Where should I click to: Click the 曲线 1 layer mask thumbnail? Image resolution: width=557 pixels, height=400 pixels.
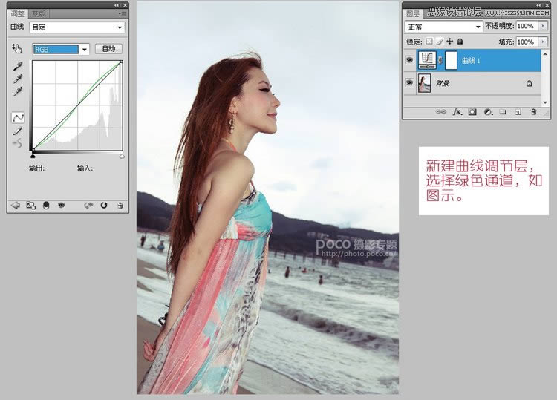pyautogui.click(x=451, y=61)
